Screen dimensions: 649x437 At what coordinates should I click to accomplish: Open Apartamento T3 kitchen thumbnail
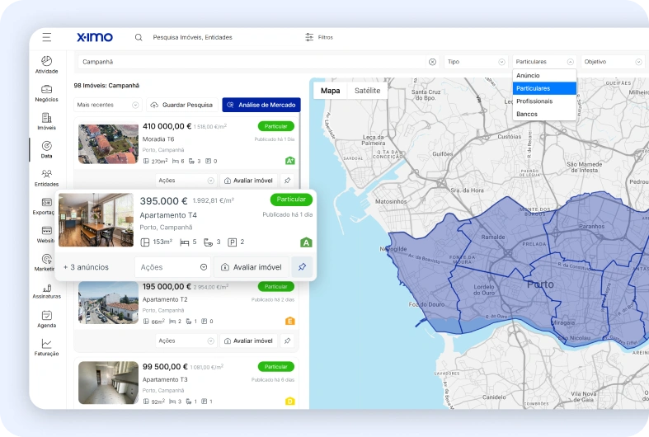click(109, 383)
